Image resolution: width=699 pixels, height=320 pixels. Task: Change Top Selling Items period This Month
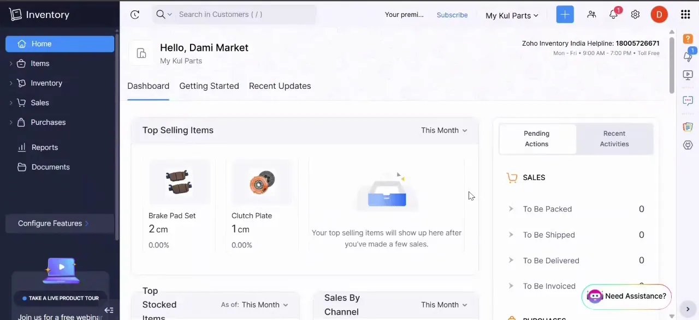[444, 130]
